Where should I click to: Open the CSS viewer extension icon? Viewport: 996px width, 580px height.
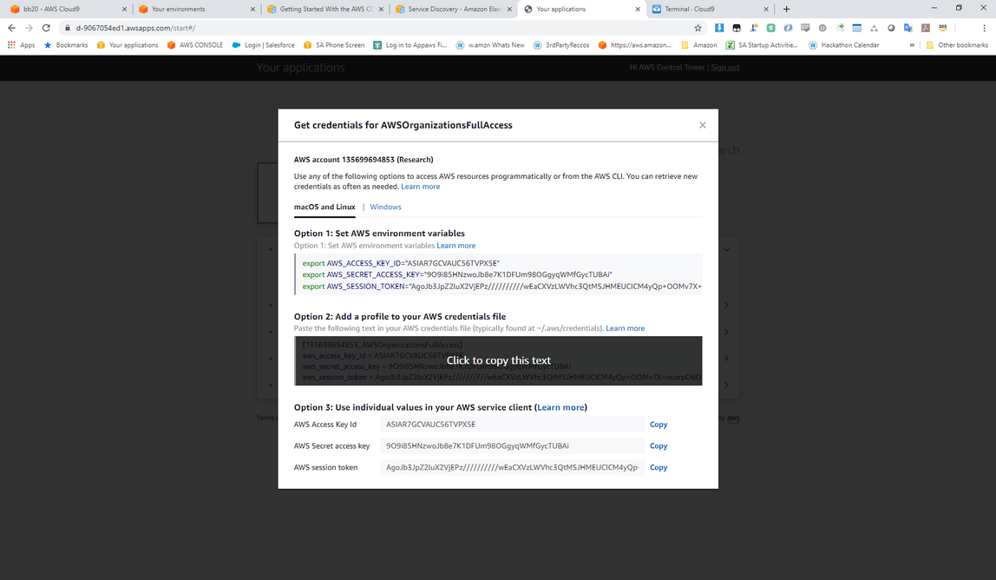tap(805, 28)
